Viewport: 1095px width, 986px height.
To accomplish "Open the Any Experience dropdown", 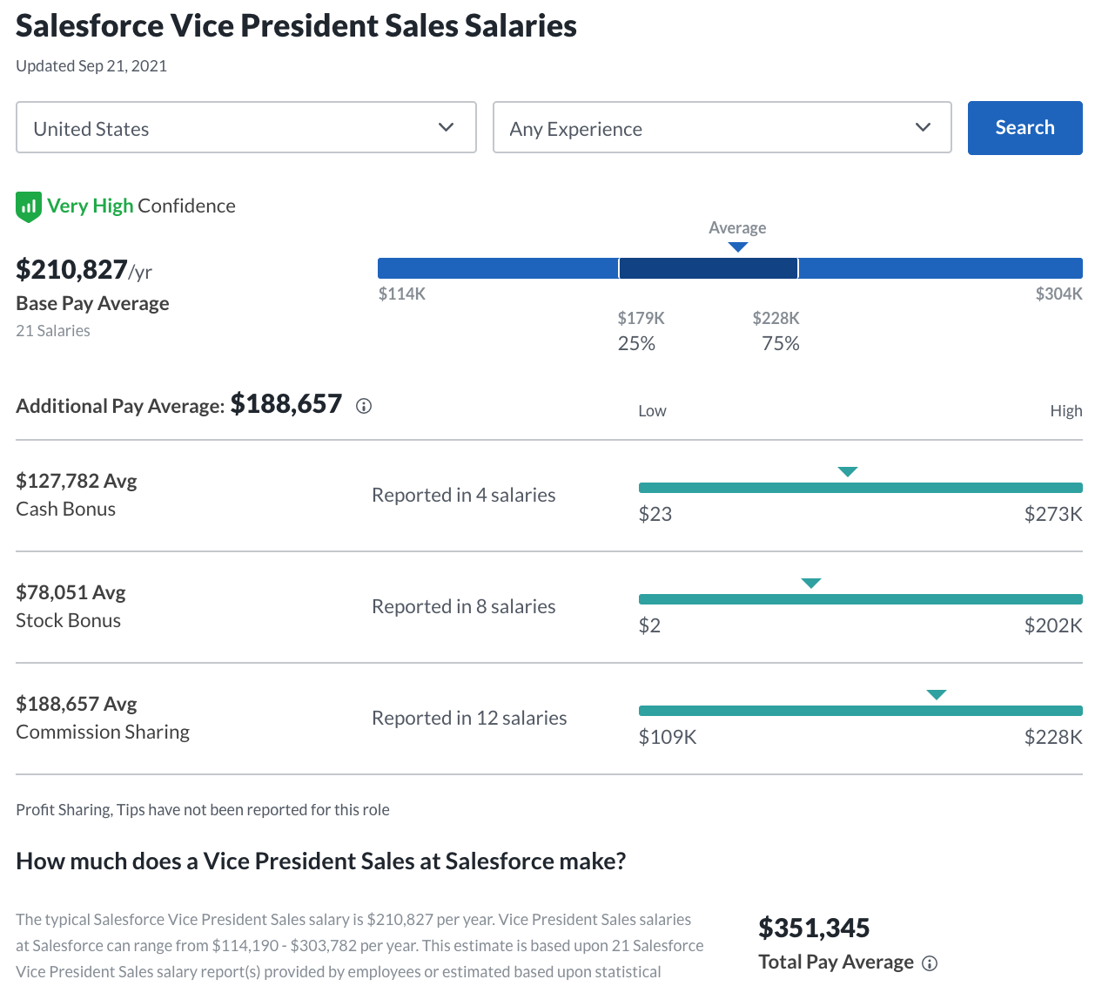I will (722, 128).
